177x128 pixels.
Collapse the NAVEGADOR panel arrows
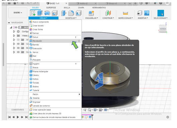(9, 23)
